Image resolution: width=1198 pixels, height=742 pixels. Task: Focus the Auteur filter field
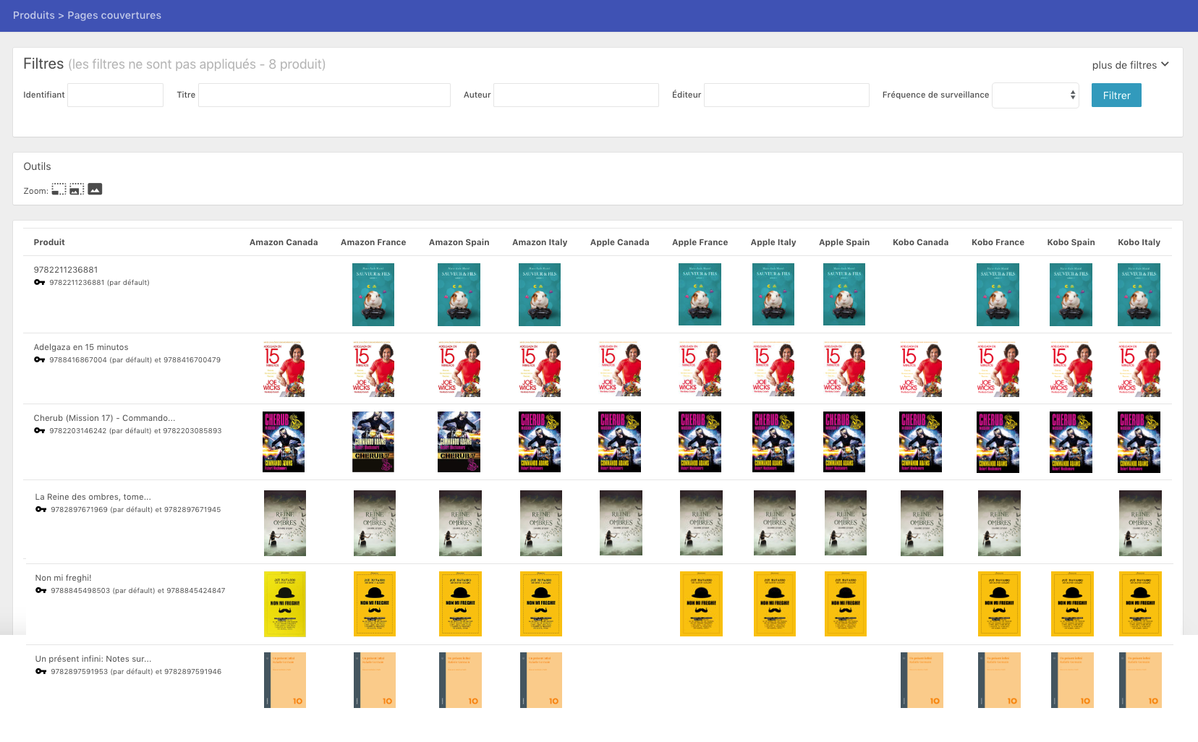(576, 95)
